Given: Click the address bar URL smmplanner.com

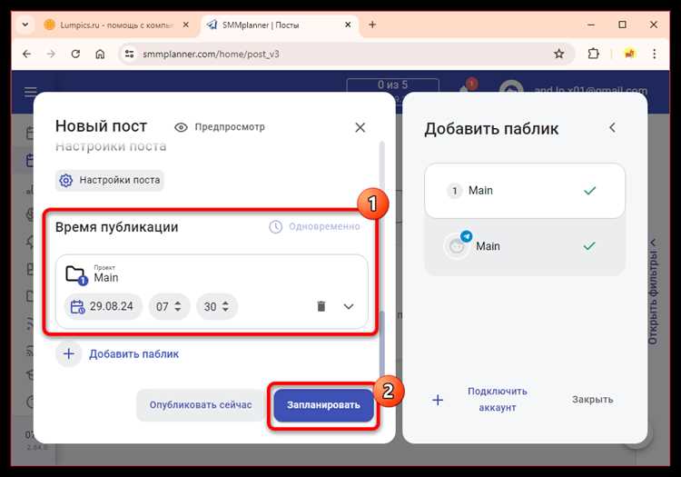Looking at the screenshot, I should pos(211,55).
